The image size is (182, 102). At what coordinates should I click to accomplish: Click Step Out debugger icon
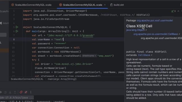(x=15, y=92)
